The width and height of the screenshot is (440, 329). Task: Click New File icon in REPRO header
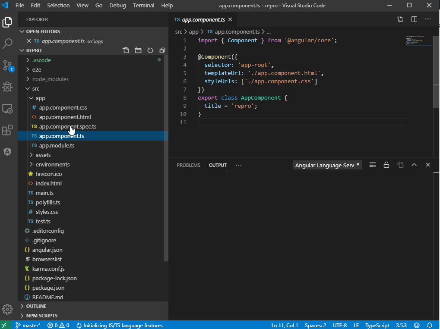click(126, 50)
